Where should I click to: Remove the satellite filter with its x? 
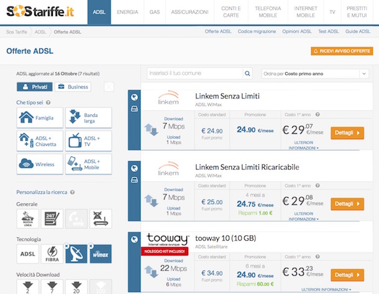coord(66,246)
